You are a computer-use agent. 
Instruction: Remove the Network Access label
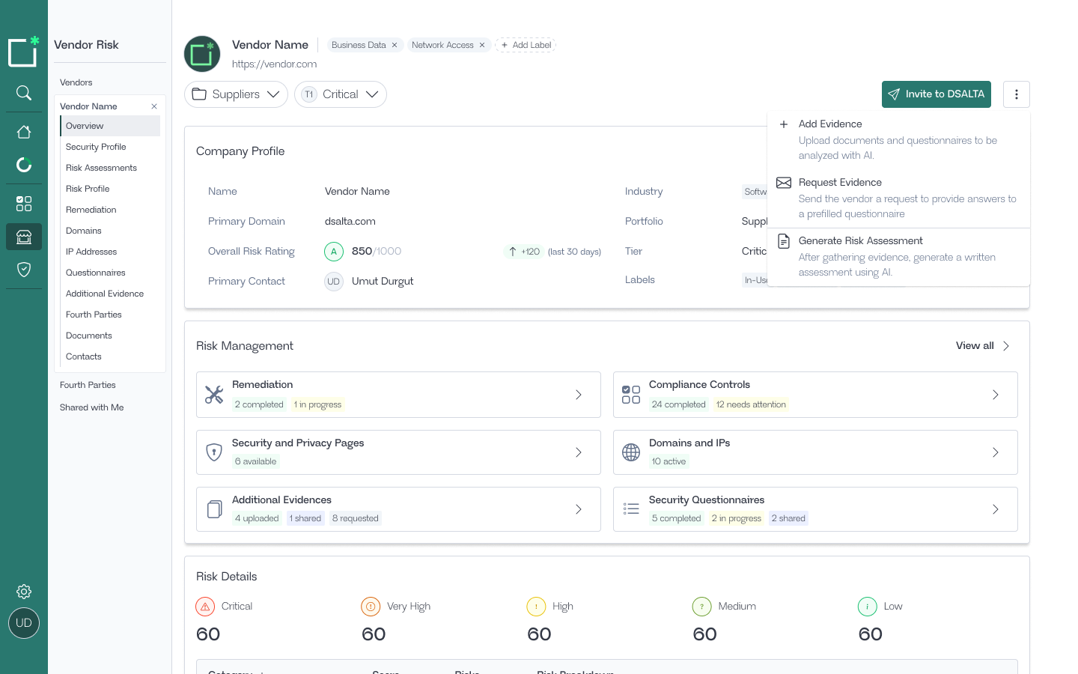click(482, 45)
